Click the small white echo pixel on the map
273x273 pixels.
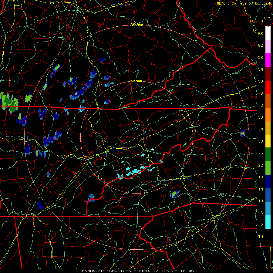(x=153, y=149)
